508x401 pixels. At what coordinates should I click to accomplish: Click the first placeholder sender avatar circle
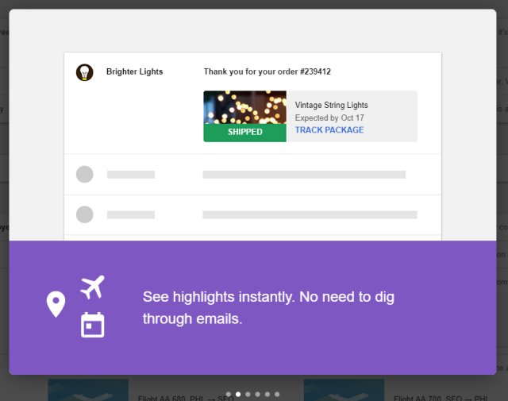pos(84,174)
